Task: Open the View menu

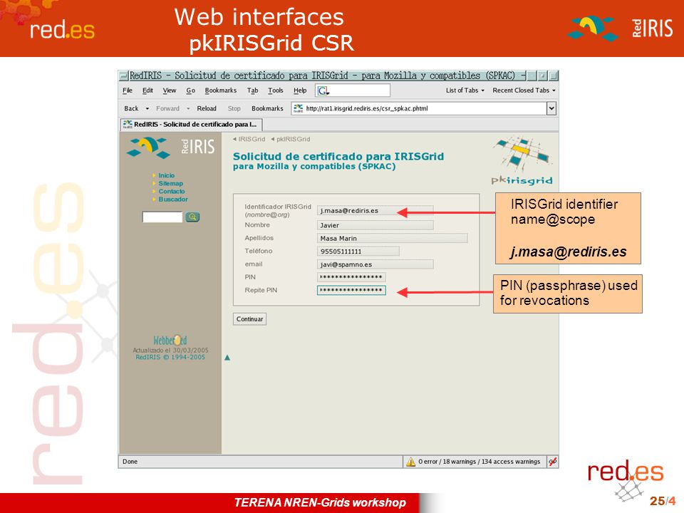Action: (x=170, y=90)
